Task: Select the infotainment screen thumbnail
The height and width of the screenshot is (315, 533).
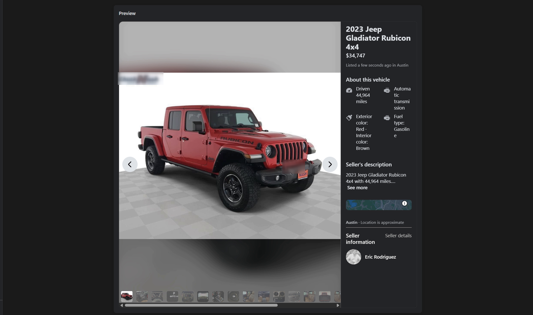Action: [188, 297]
